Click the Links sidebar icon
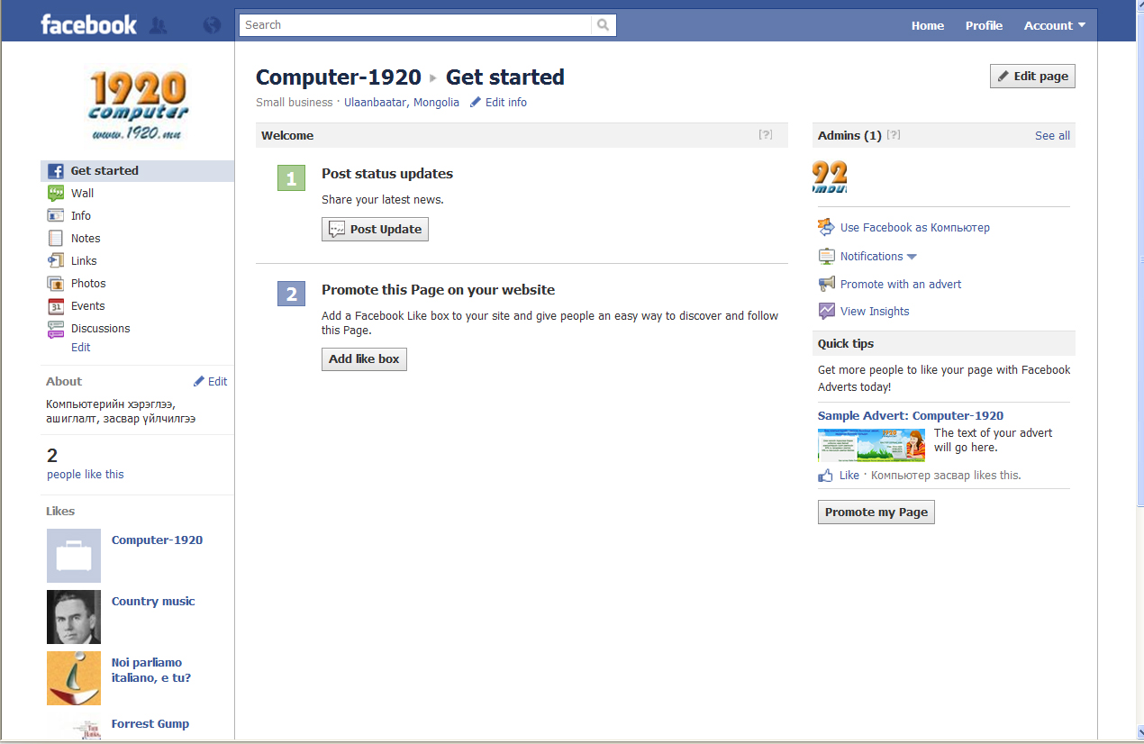 pyautogui.click(x=56, y=261)
